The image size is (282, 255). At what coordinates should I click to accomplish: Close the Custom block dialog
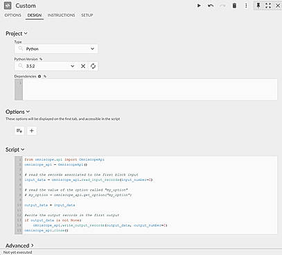pyautogui.click(x=278, y=6)
